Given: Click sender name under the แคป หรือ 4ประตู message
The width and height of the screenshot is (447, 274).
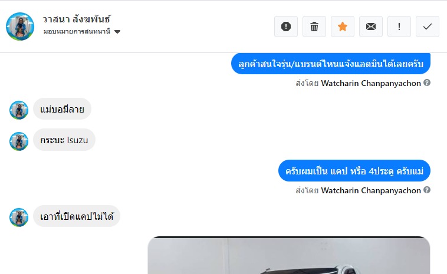Looking at the screenshot, I should pos(371,190).
